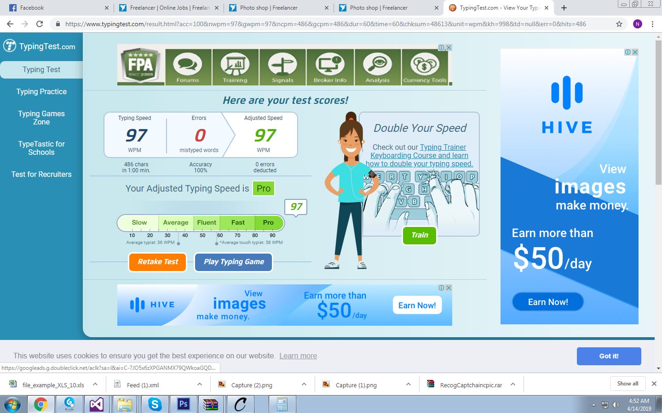
Task: Click Earn Now! in right Hive ad
Action: (548, 302)
